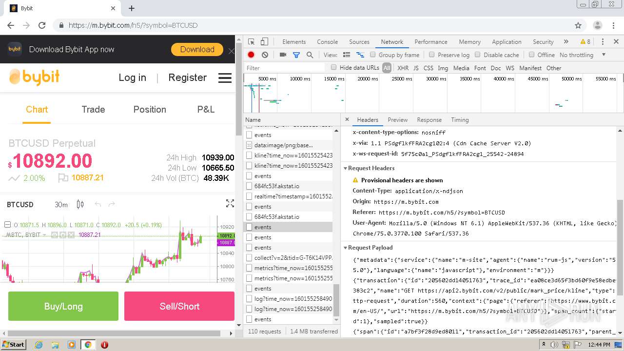Viewport: 624px width, 351px height.
Task: Select the Position tab on Bybit
Action: 150,110
